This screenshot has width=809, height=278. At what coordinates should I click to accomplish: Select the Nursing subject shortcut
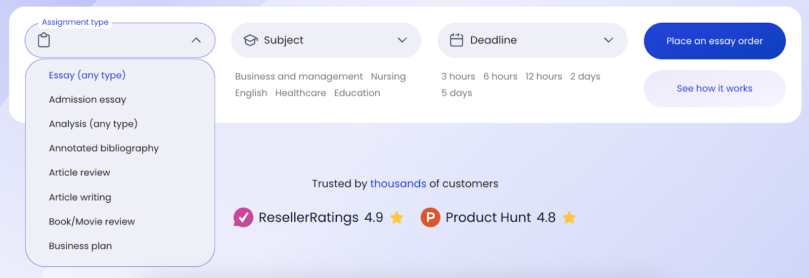(388, 76)
